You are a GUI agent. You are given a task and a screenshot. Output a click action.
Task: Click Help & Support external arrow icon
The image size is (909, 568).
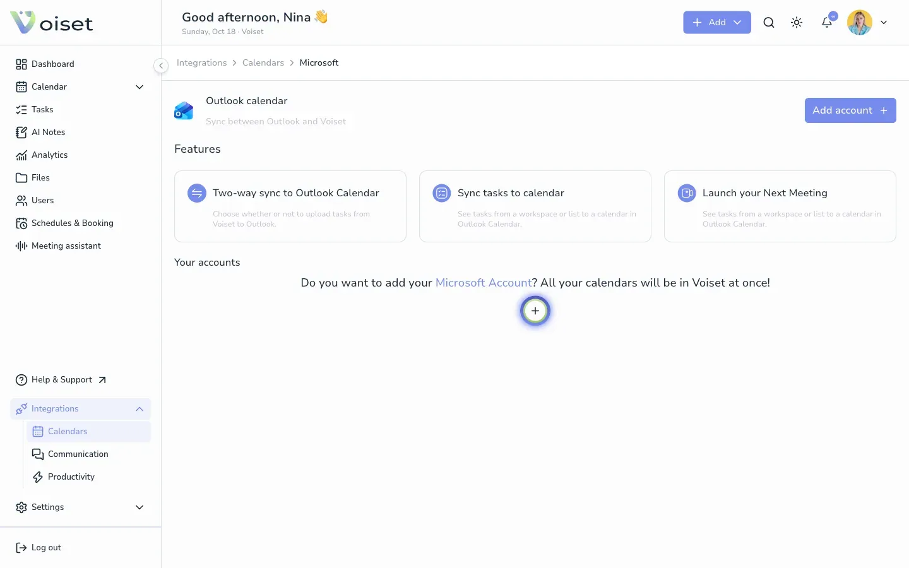pos(102,380)
